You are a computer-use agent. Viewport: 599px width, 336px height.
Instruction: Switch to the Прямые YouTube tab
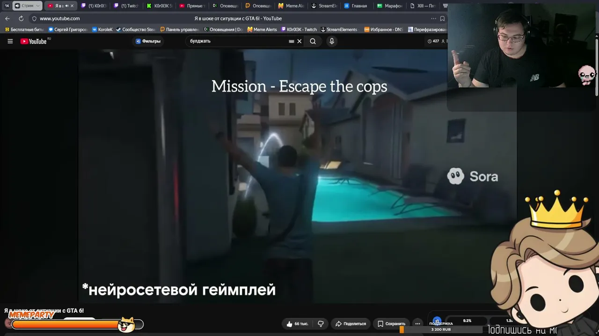click(192, 6)
